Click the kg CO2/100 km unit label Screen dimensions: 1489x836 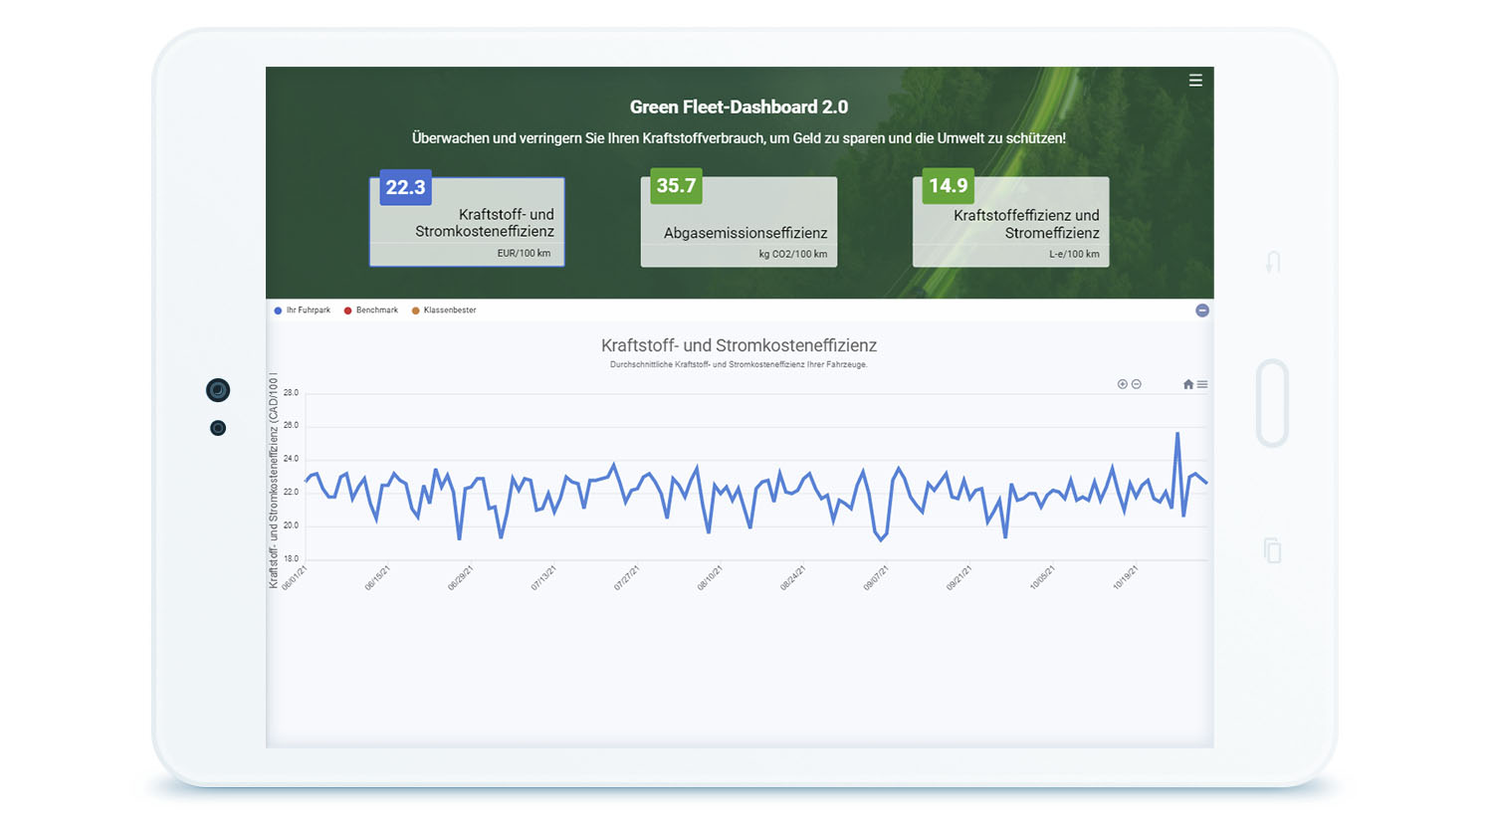pyautogui.click(x=793, y=254)
